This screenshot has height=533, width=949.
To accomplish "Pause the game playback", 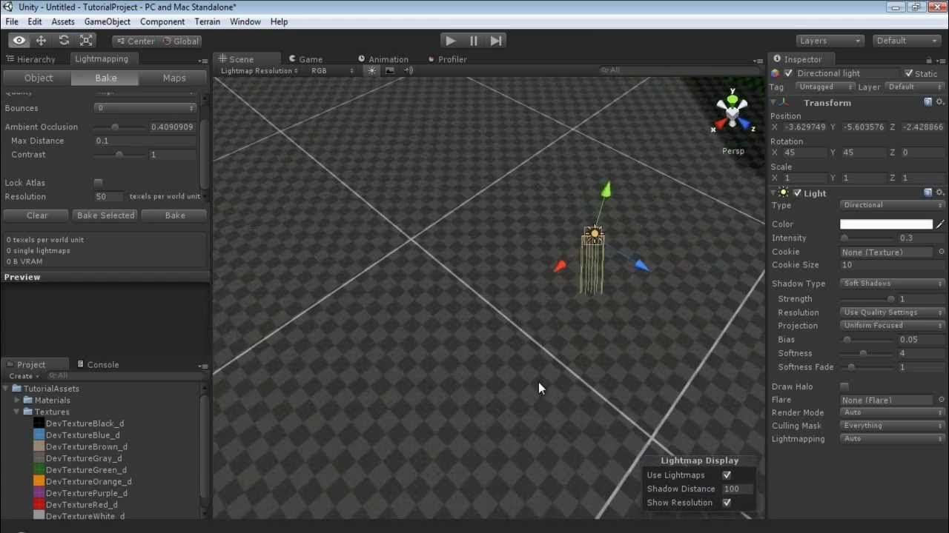I will (x=473, y=41).
